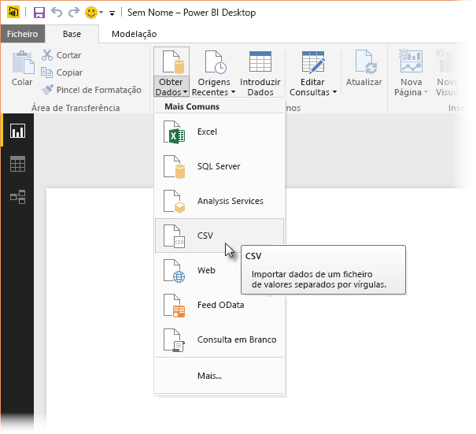Choose Excel from Obter Dados menu

pos(220,132)
